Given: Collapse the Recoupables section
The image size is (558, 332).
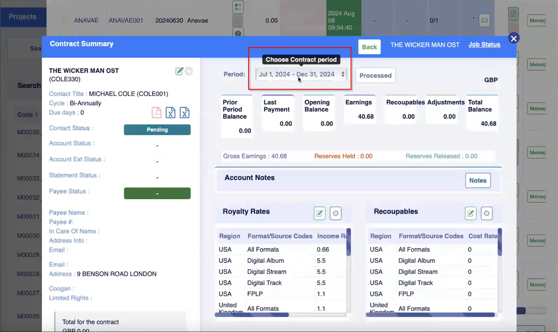Looking at the screenshot, I should 487,213.
